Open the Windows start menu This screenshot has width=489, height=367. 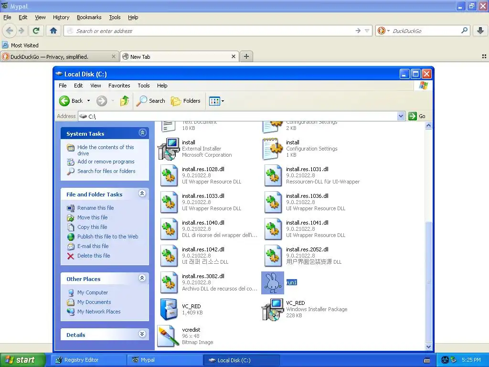pos(22,360)
